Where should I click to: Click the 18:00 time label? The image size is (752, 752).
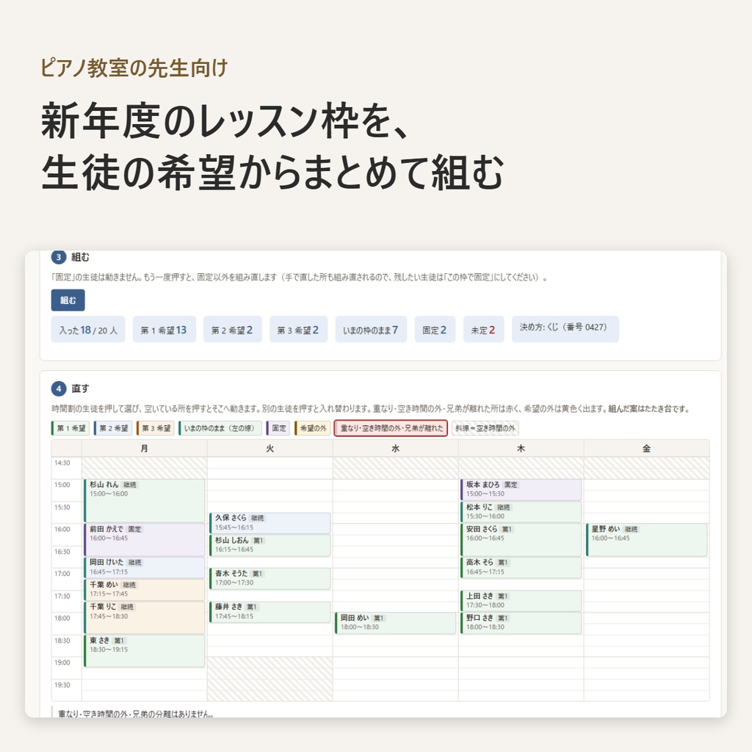coord(62,618)
